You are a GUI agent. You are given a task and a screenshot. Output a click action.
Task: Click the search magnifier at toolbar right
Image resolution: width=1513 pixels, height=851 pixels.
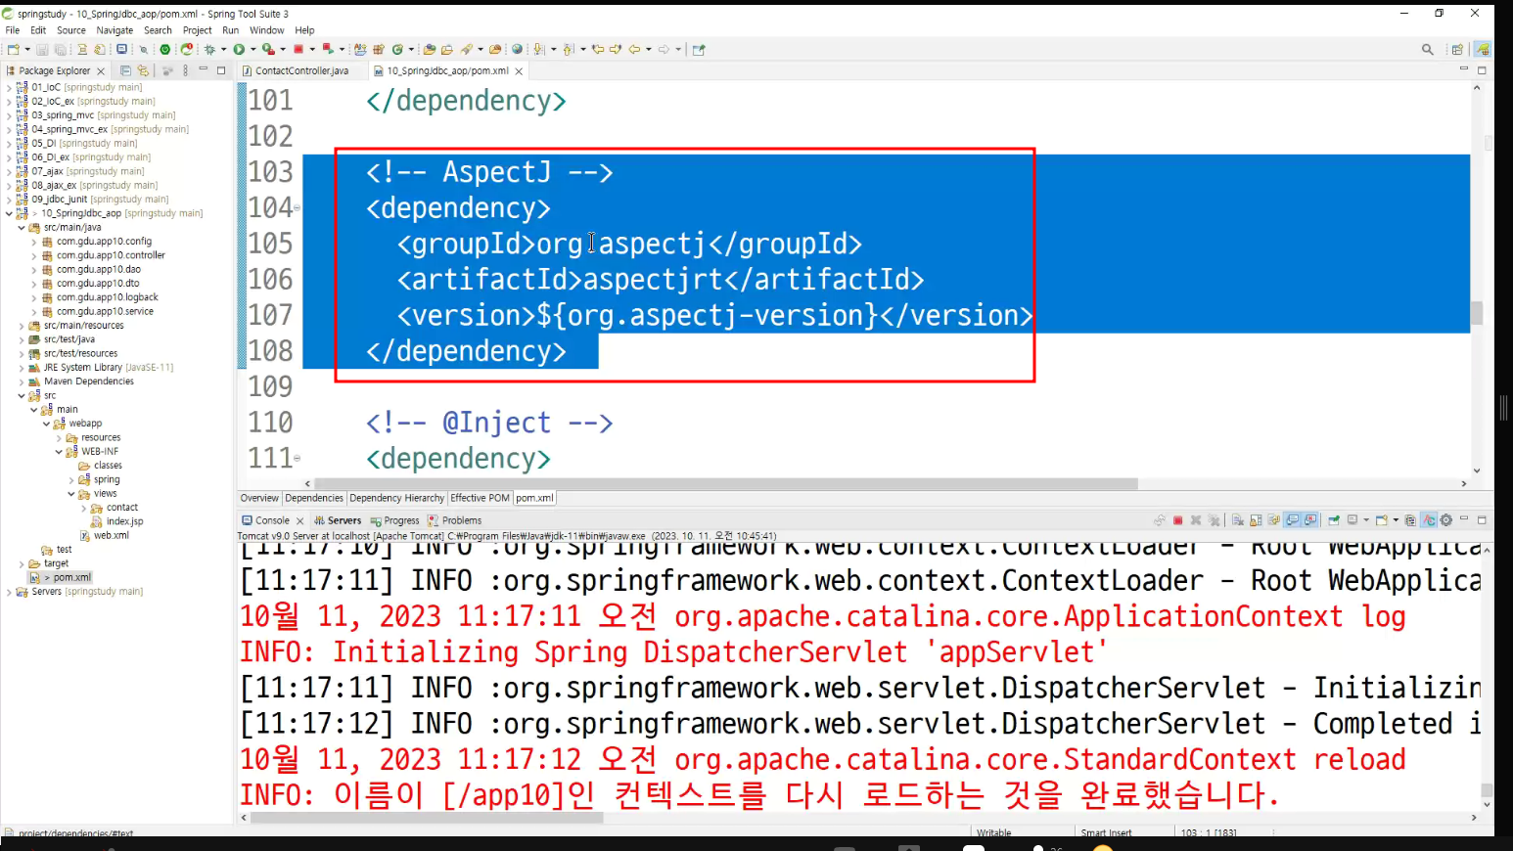coord(1427,49)
